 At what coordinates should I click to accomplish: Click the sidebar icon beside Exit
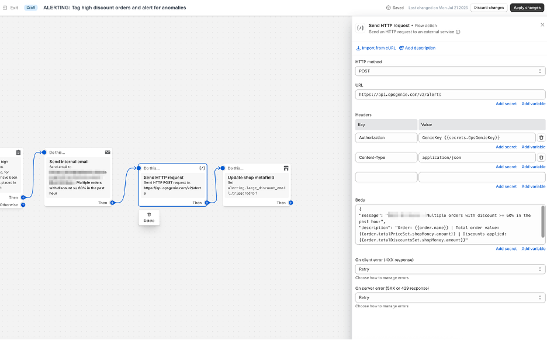click(x=6, y=8)
